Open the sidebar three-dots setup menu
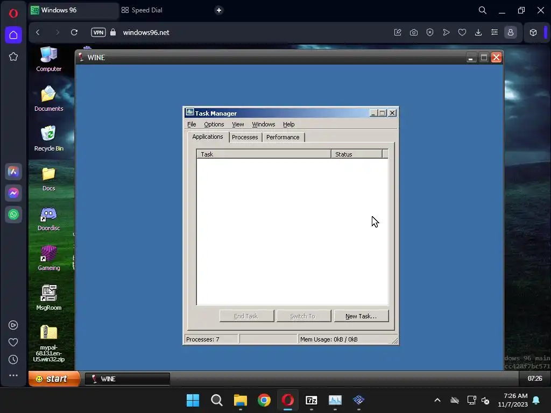The image size is (551, 413). [x=13, y=375]
